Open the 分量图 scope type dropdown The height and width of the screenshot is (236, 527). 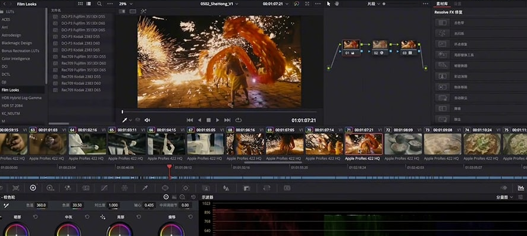point(504,197)
